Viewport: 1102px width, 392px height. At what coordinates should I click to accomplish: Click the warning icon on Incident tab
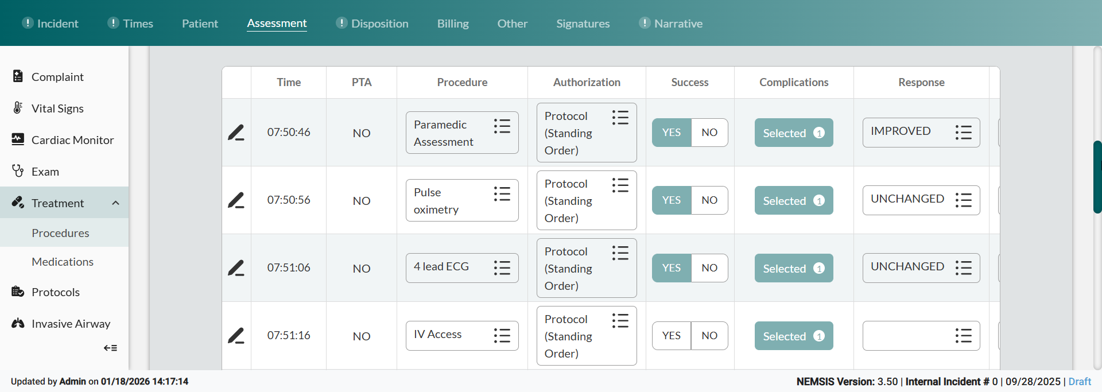click(28, 23)
